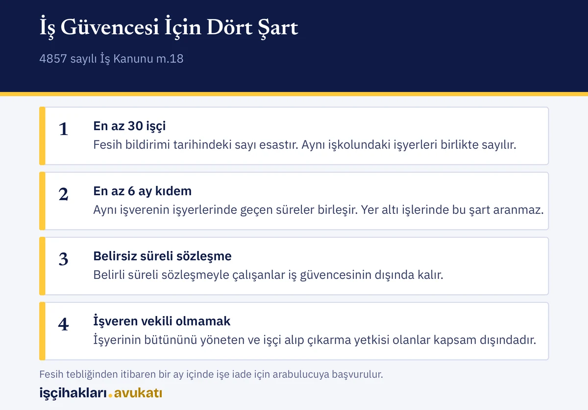This screenshot has height=410, width=588.
Task: Click the text starting "Belirli süreli sözleşmeyle çalışanlar"
Action: pyautogui.click(x=268, y=275)
